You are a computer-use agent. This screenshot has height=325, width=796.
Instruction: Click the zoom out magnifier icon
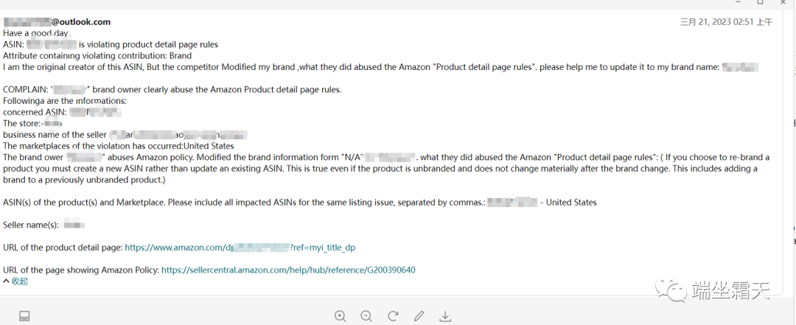[366, 316]
